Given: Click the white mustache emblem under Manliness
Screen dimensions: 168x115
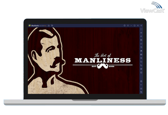Looking at the screenshot, I should click(103, 66).
